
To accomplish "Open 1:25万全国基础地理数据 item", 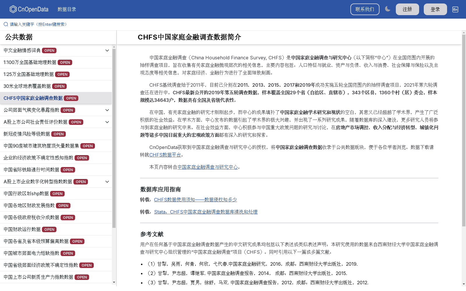I will point(56,74).
